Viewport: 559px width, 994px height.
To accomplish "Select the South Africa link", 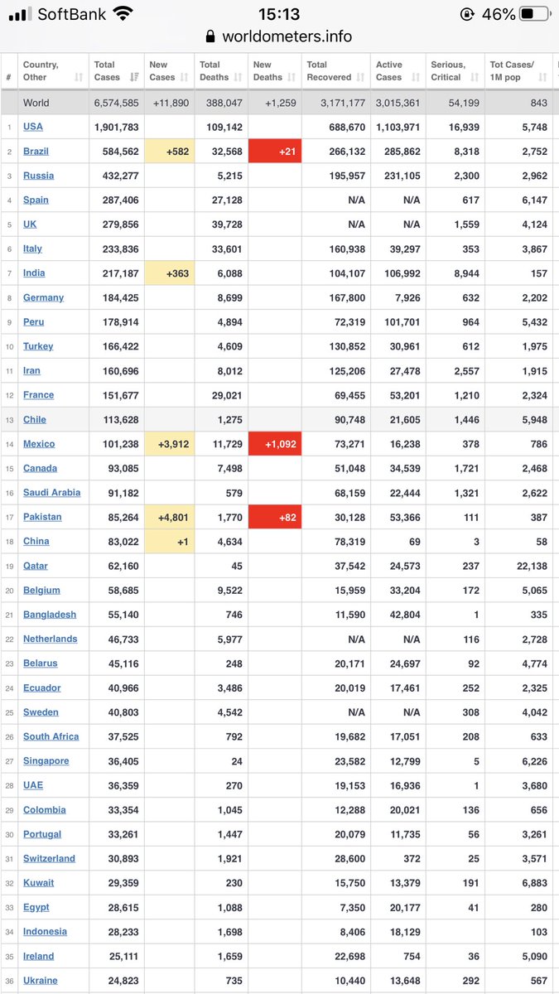I will pos(51,736).
